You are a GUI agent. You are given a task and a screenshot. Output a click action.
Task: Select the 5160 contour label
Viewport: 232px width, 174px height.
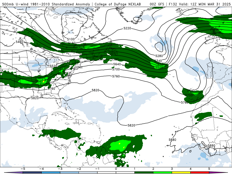pyautogui.click(x=72, y=43)
